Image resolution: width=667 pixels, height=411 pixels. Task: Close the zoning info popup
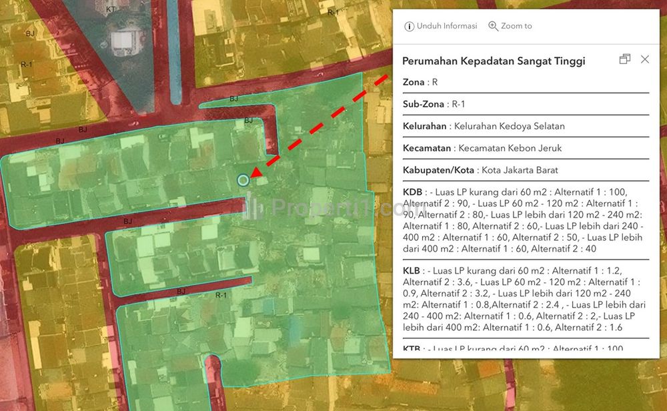(645, 59)
